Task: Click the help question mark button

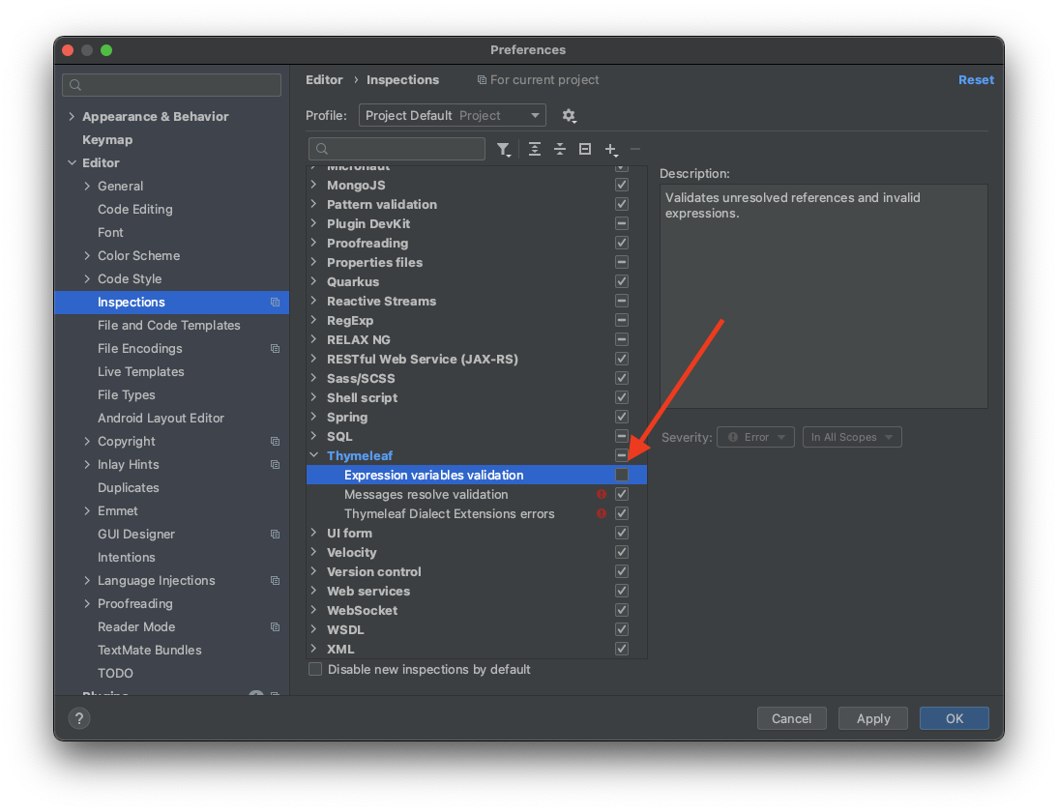Action: pos(79,718)
